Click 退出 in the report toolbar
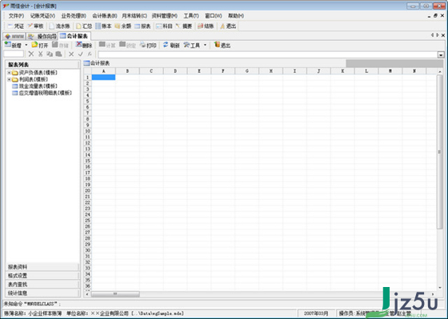 tap(222, 45)
